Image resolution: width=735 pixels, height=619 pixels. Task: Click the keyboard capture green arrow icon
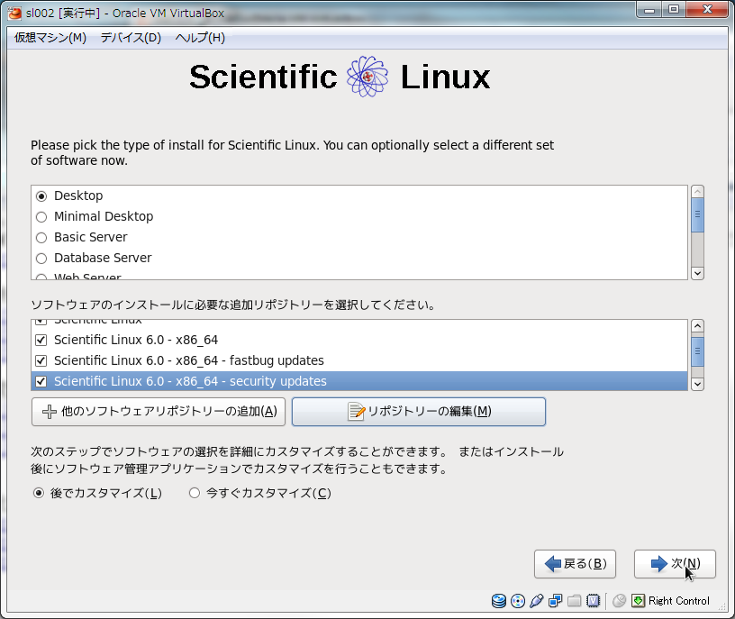(638, 601)
